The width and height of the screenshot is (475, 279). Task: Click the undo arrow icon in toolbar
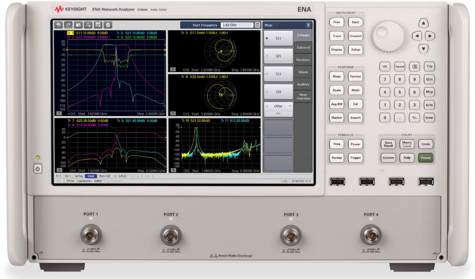[58, 25]
